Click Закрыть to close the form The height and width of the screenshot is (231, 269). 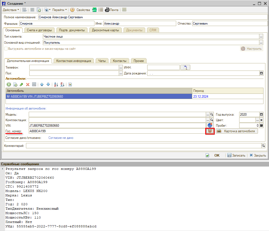[258, 155]
